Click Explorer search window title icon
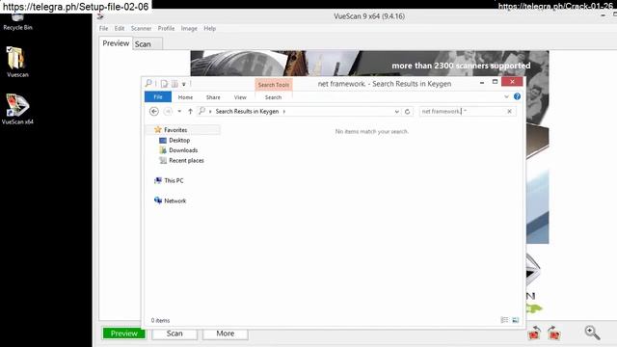 tap(148, 83)
